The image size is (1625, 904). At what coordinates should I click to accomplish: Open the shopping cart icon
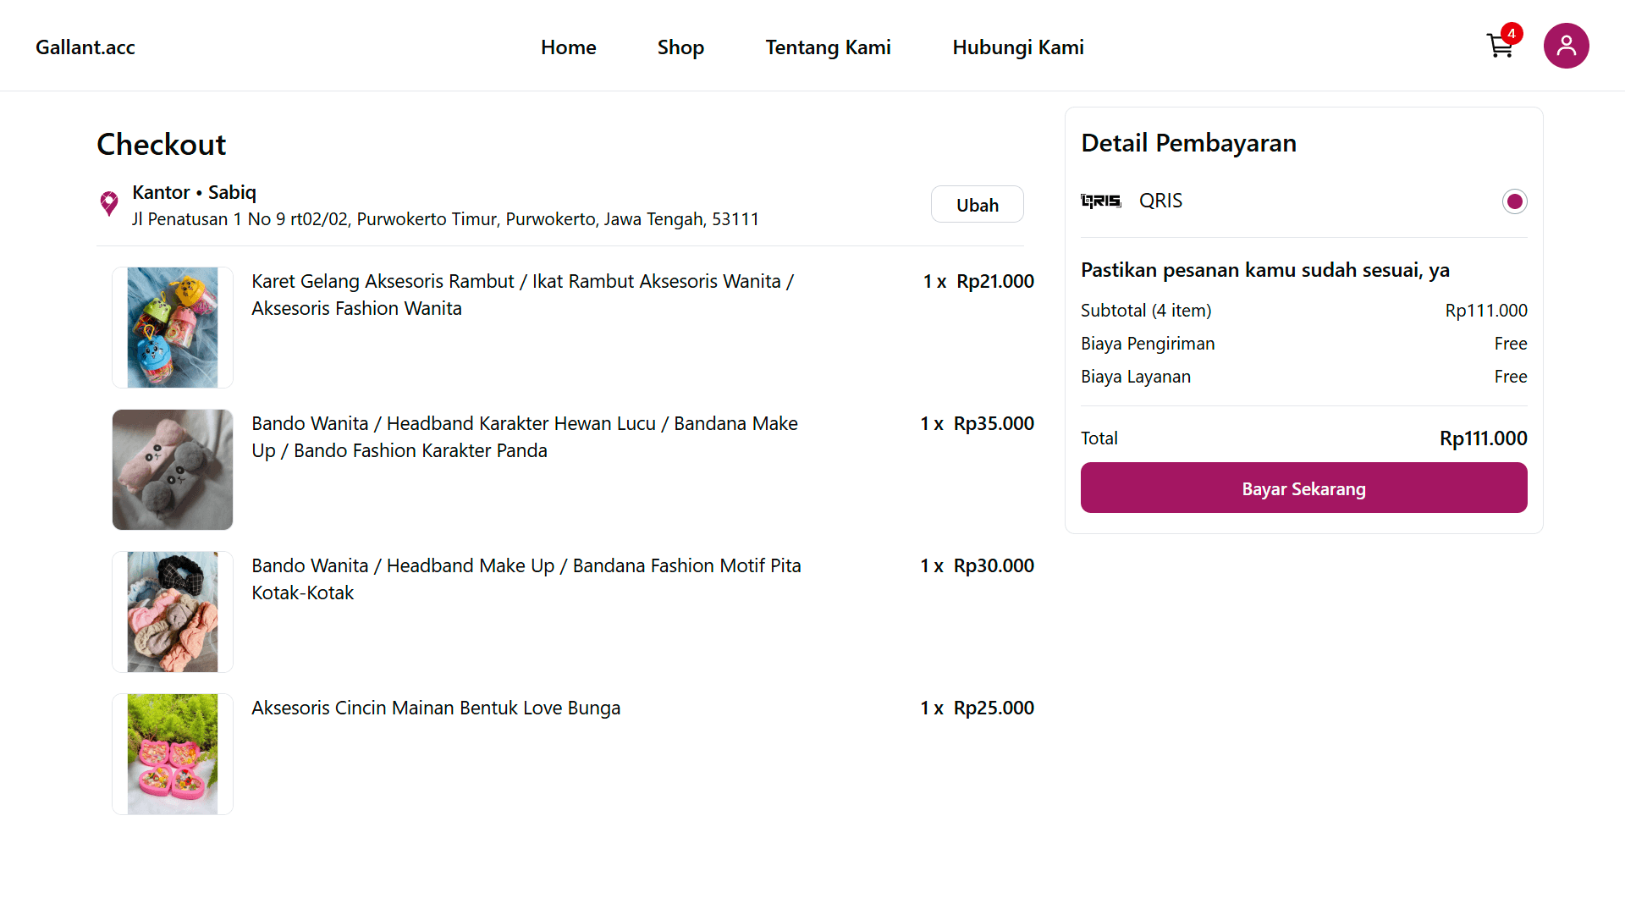tap(1500, 46)
